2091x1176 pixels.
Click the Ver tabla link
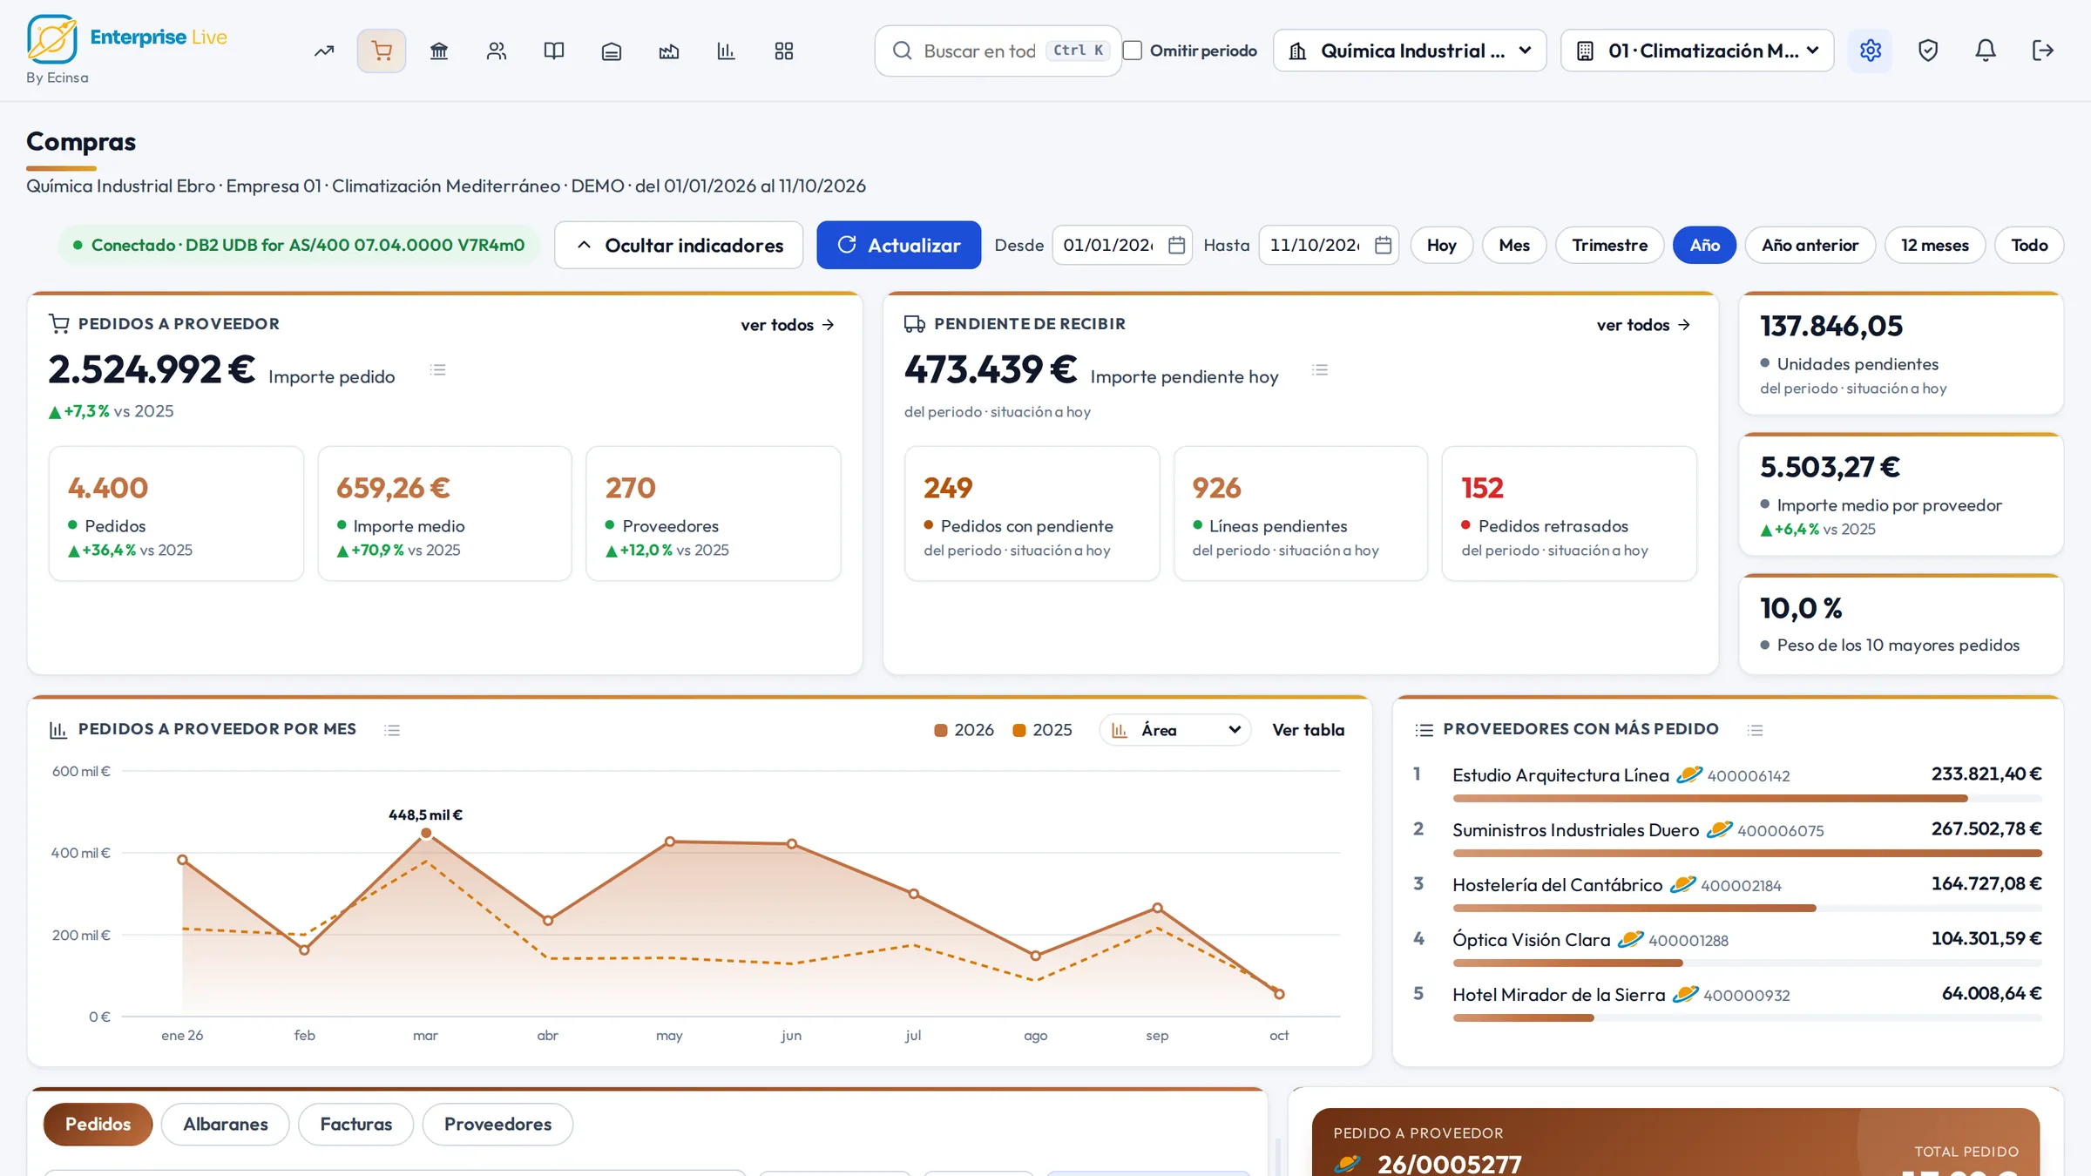(1308, 730)
